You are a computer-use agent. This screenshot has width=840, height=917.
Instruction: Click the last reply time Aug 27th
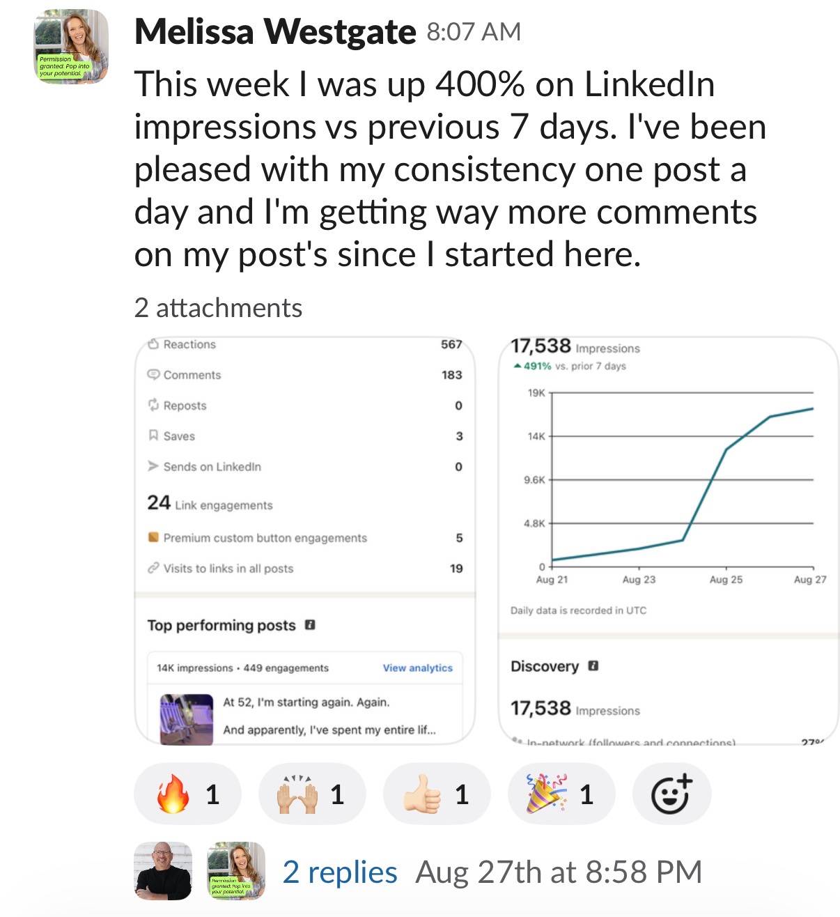[x=559, y=872]
